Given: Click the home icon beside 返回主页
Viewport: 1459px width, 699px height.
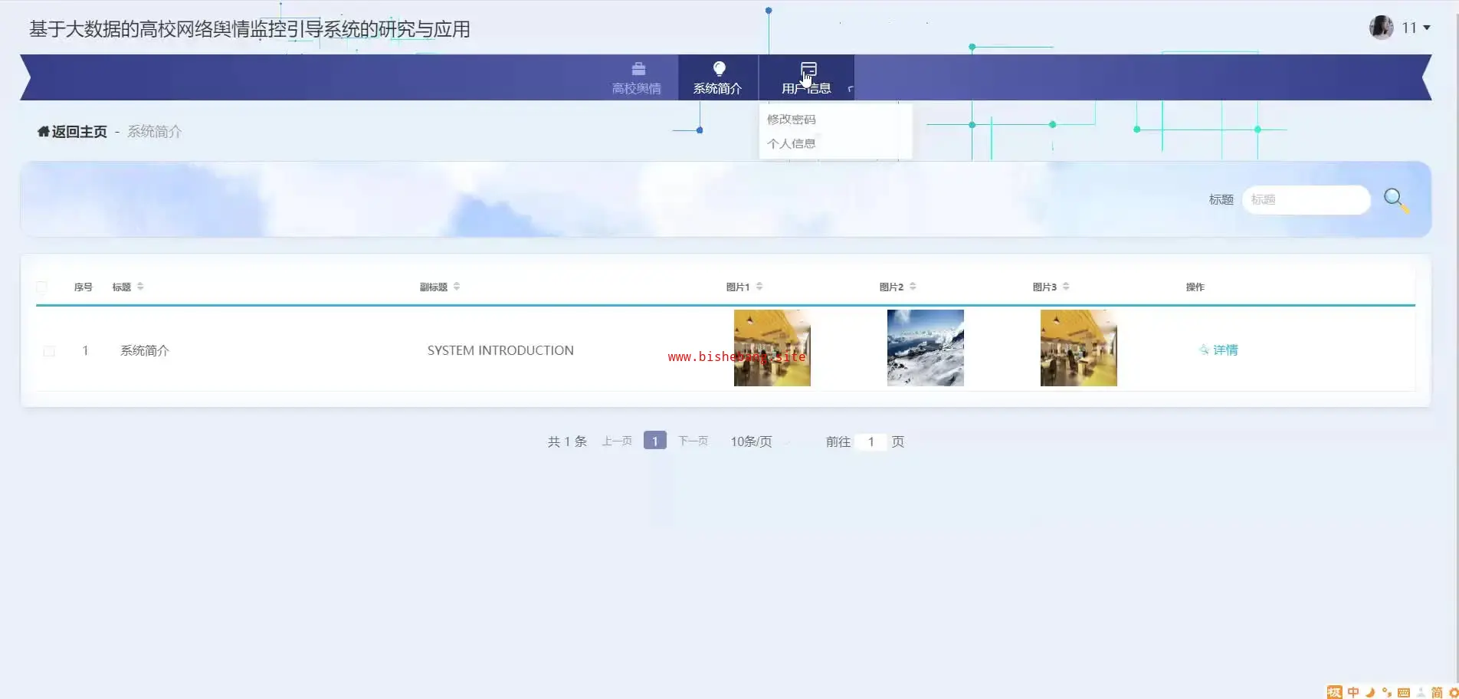Looking at the screenshot, I should 43,132.
